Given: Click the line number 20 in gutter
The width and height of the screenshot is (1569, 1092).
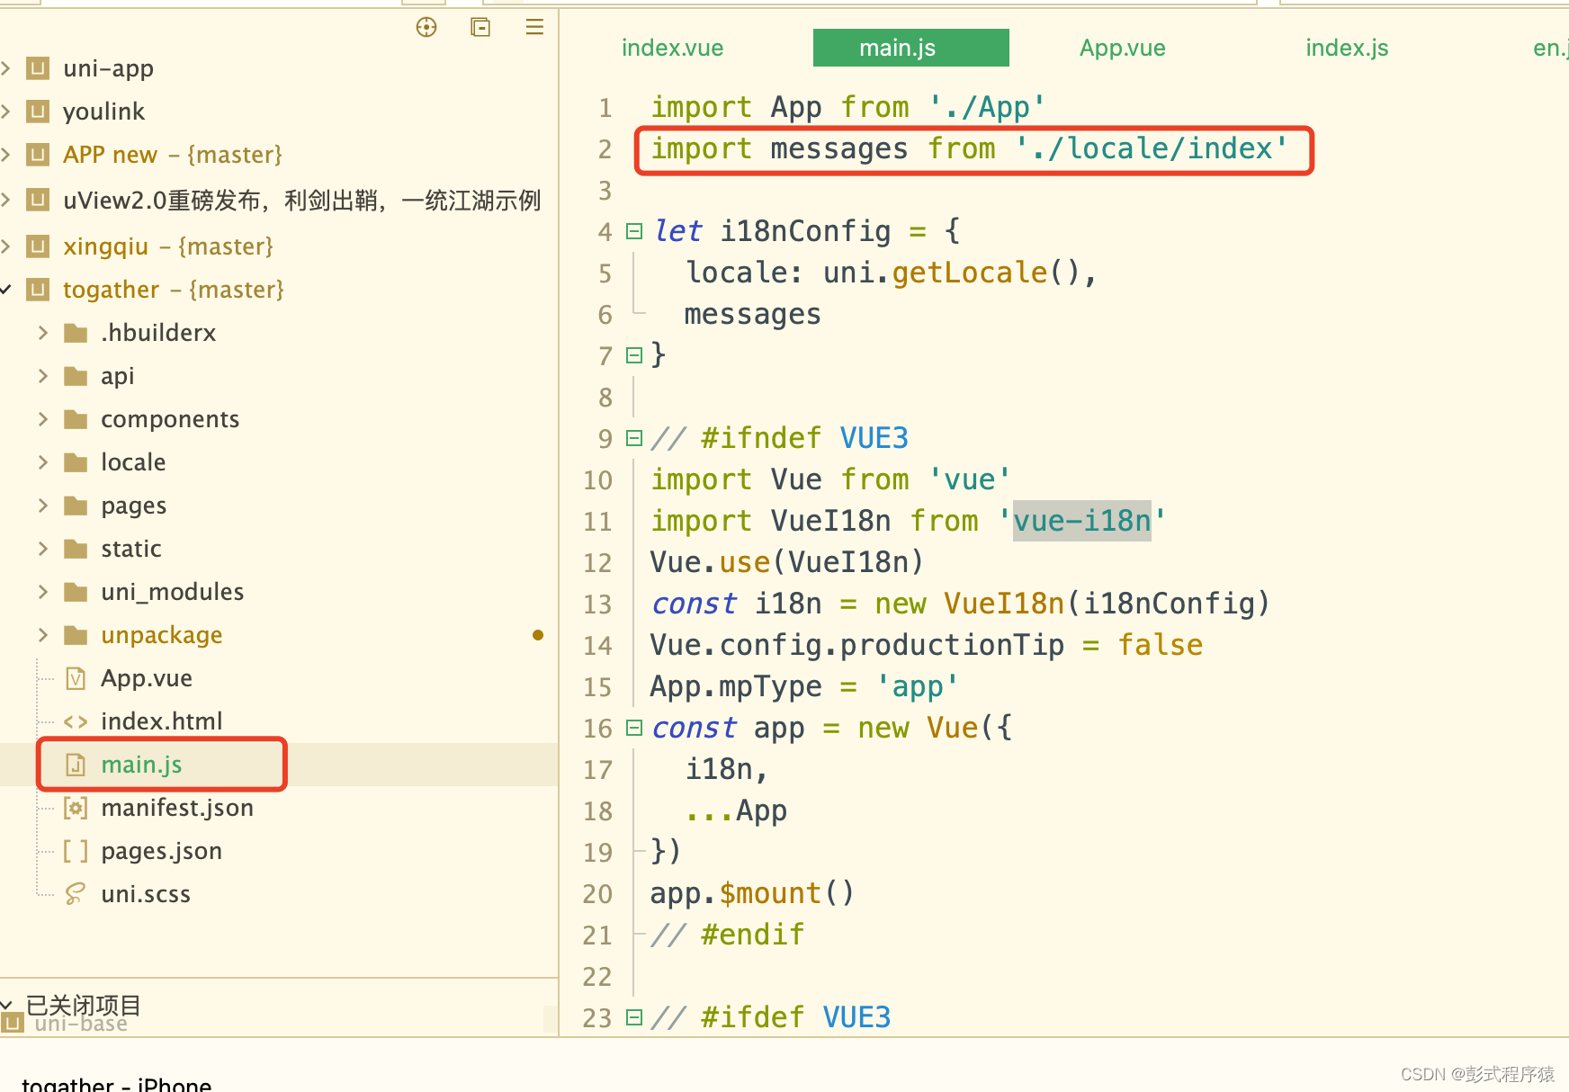Looking at the screenshot, I should tap(597, 894).
